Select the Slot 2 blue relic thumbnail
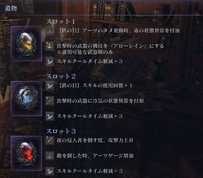This screenshot has width=203, height=178. [x=26, y=98]
